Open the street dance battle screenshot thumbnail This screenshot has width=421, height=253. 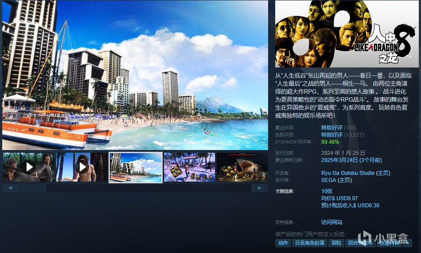pyautogui.click(x=189, y=167)
